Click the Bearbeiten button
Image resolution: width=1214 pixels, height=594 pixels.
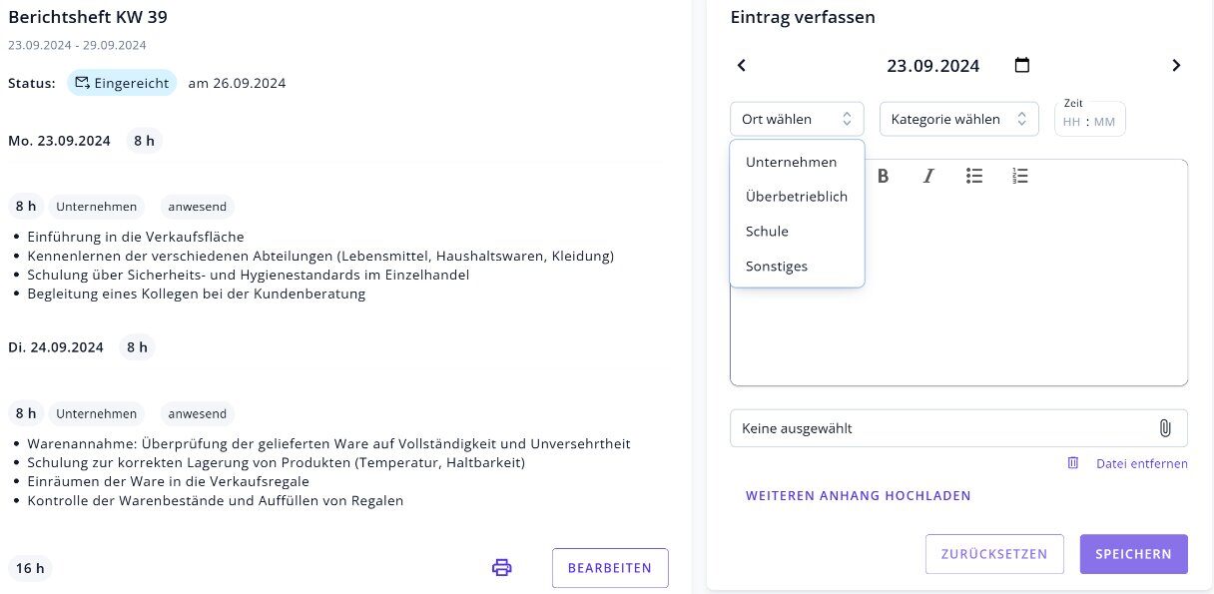[610, 568]
